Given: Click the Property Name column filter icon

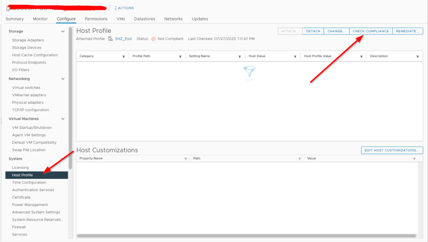Looking at the screenshot, I should click(x=186, y=159).
